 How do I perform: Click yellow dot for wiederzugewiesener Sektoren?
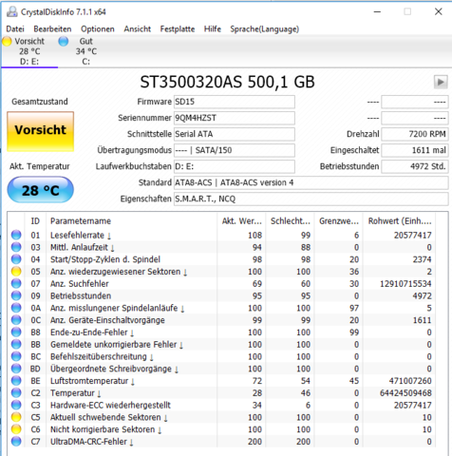pos(16,272)
